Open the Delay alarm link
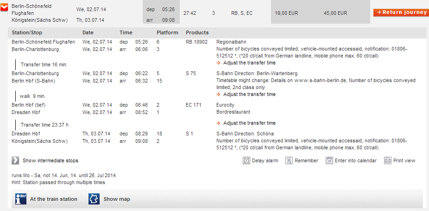The height and width of the screenshot is (211, 429). (x=265, y=160)
